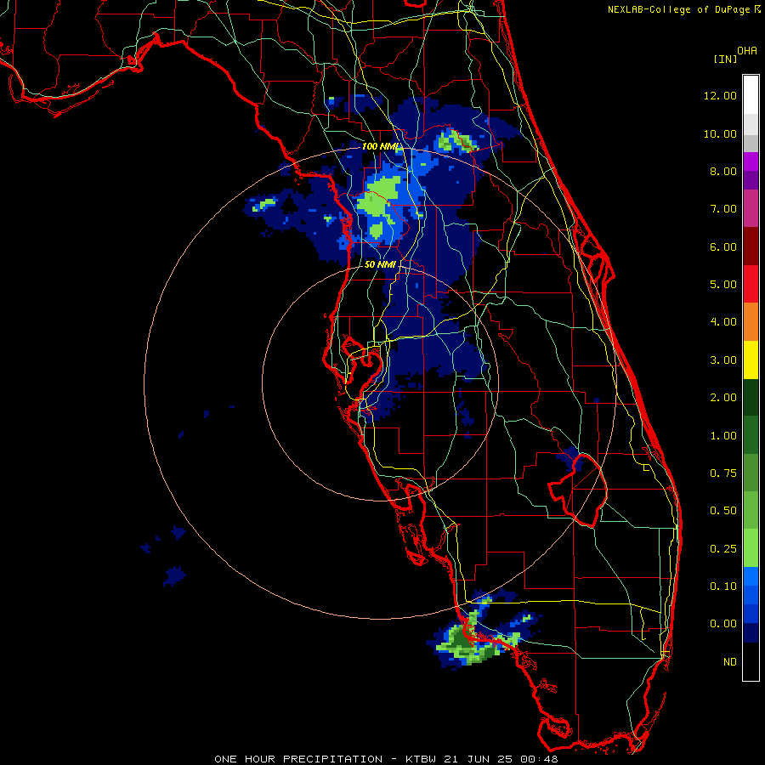Click the ONE HOUR PRECIPITATION caption text
This screenshot has height=765, width=765.
[x=386, y=759]
